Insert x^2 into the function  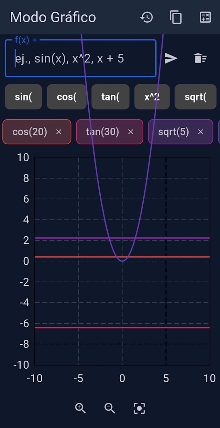(152, 97)
